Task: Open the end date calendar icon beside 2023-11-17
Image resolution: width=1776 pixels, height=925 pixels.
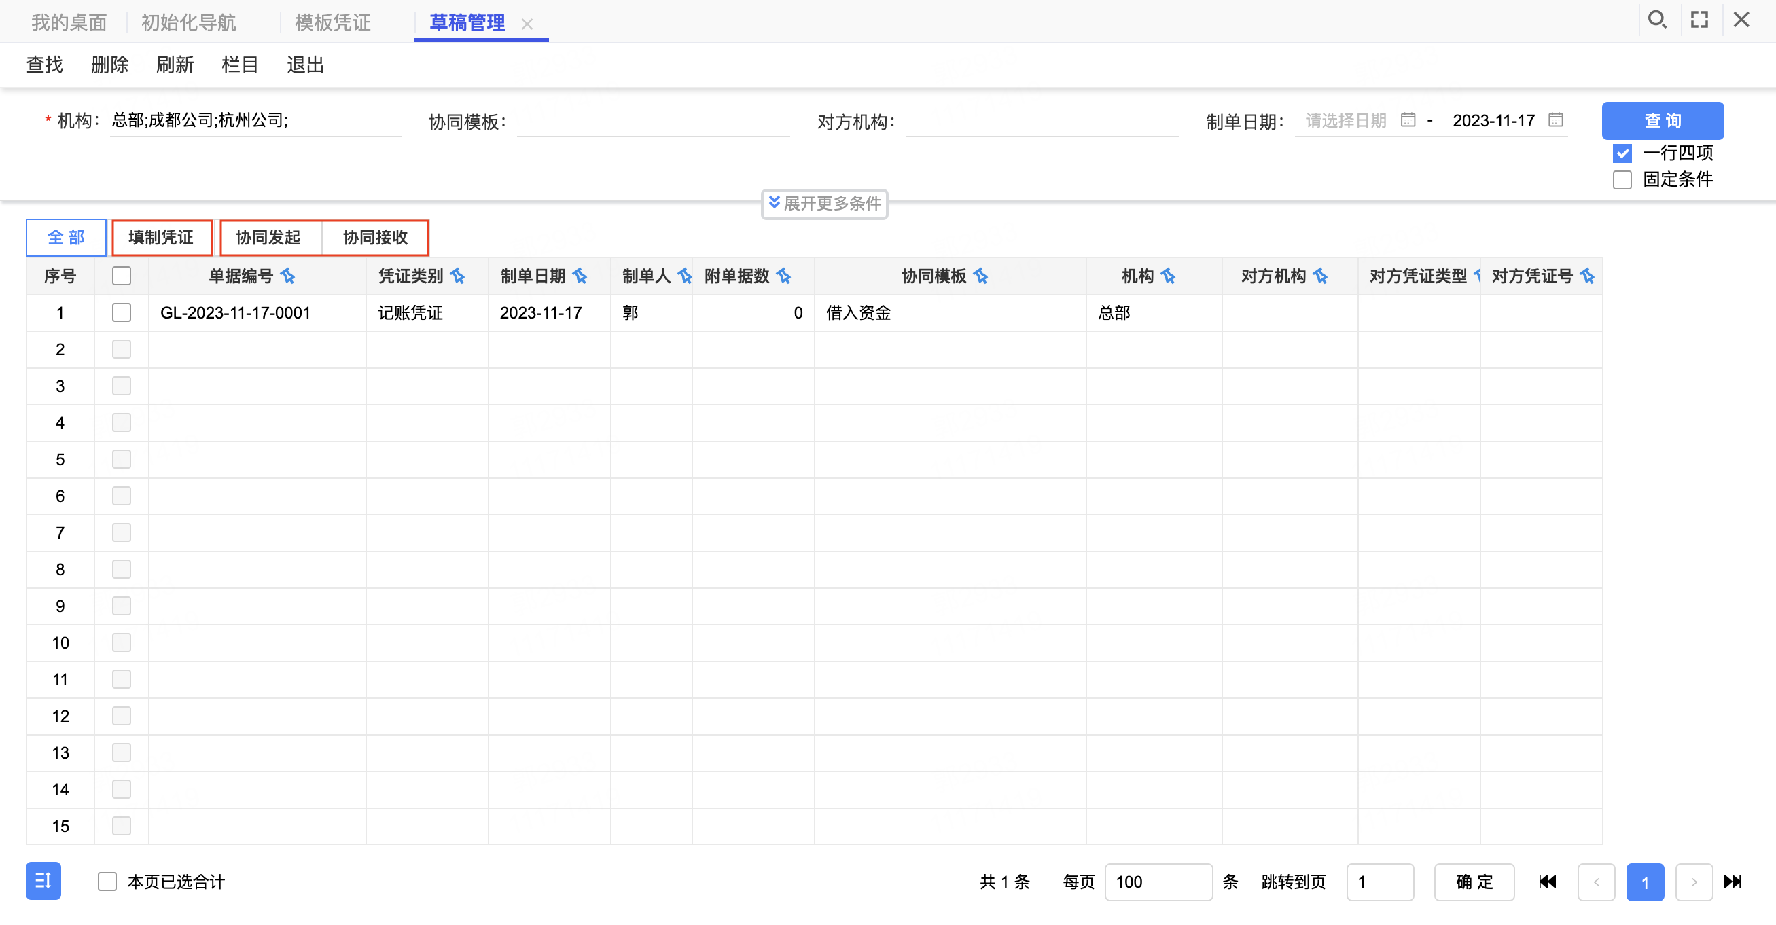Action: pyautogui.click(x=1555, y=120)
